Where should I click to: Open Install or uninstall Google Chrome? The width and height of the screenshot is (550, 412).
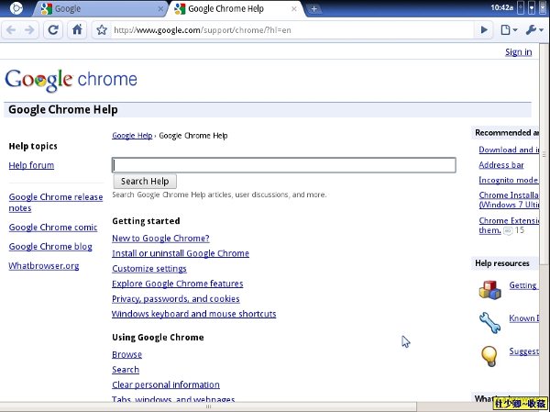[x=181, y=253]
